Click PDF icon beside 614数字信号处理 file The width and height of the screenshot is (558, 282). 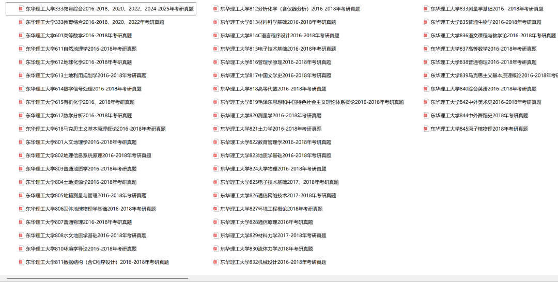pyautogui.click(x=21, y=89)
